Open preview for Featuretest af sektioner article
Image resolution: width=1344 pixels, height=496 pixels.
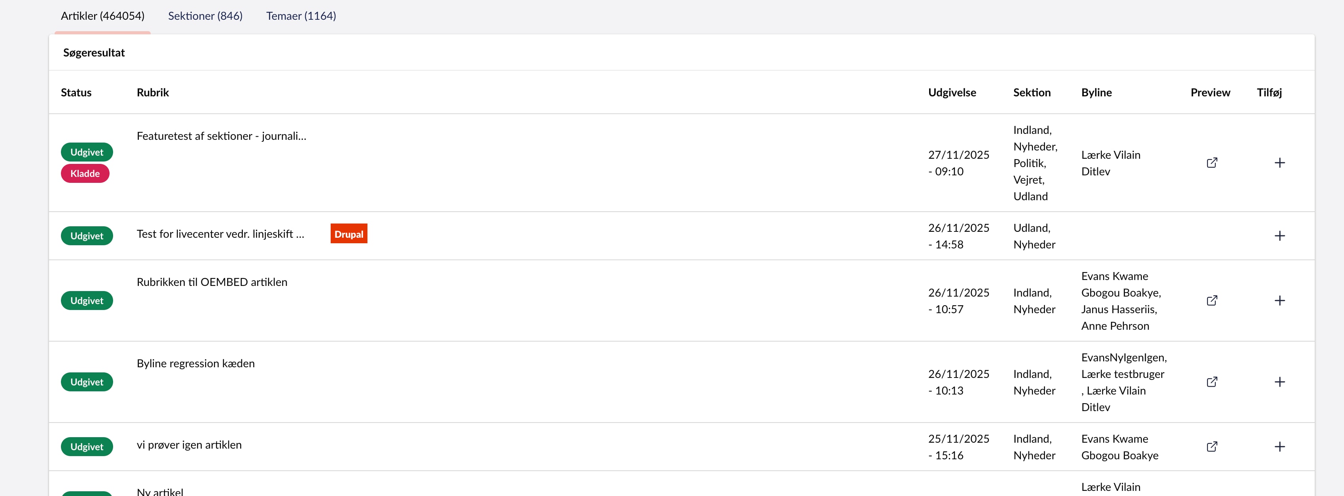[x=1211, y=163]
